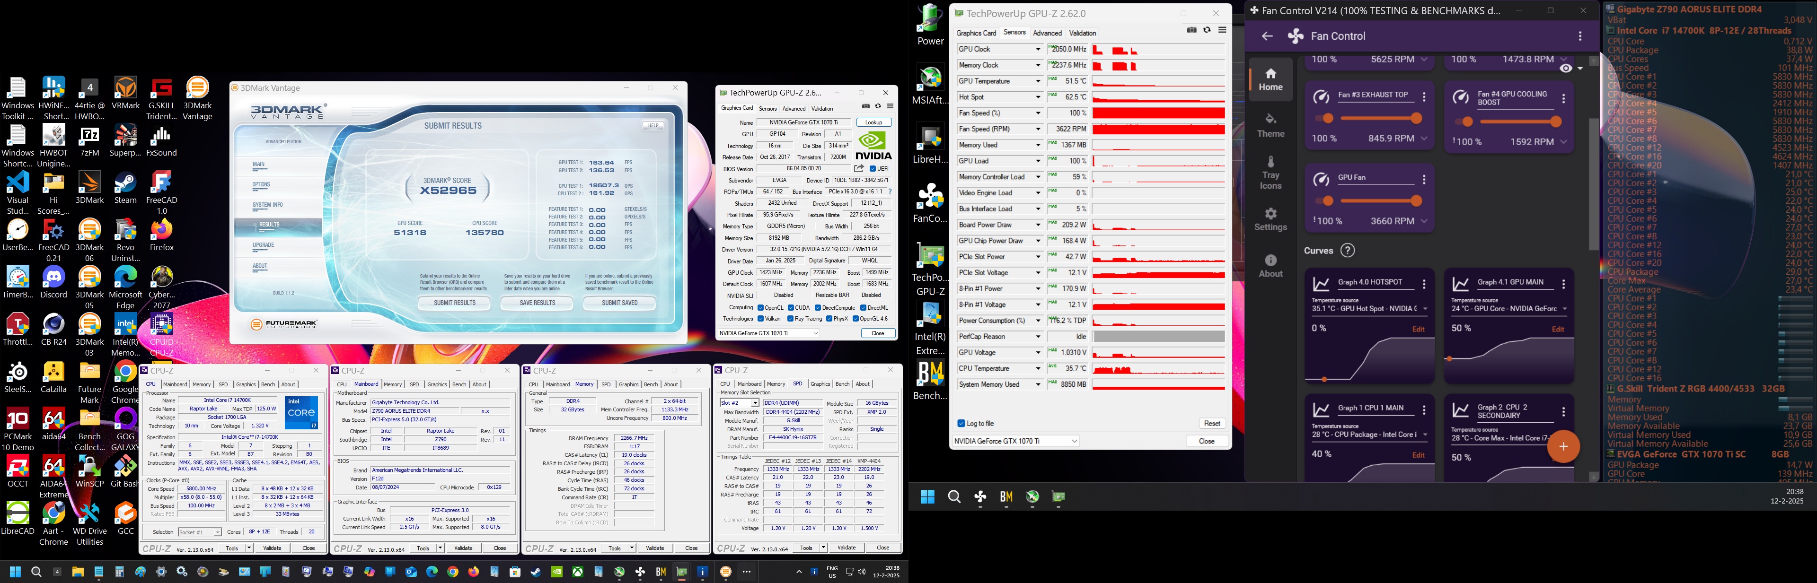Open options menu of Fan #3 EXHAUST TOP
This screenshot has width=1817, height=583.
pos(1424,98)
